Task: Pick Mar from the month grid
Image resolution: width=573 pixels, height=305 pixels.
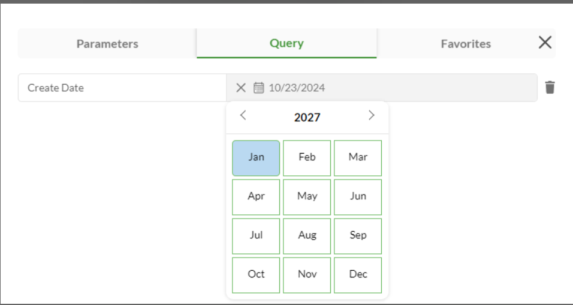Action: (x=358, y=157)
